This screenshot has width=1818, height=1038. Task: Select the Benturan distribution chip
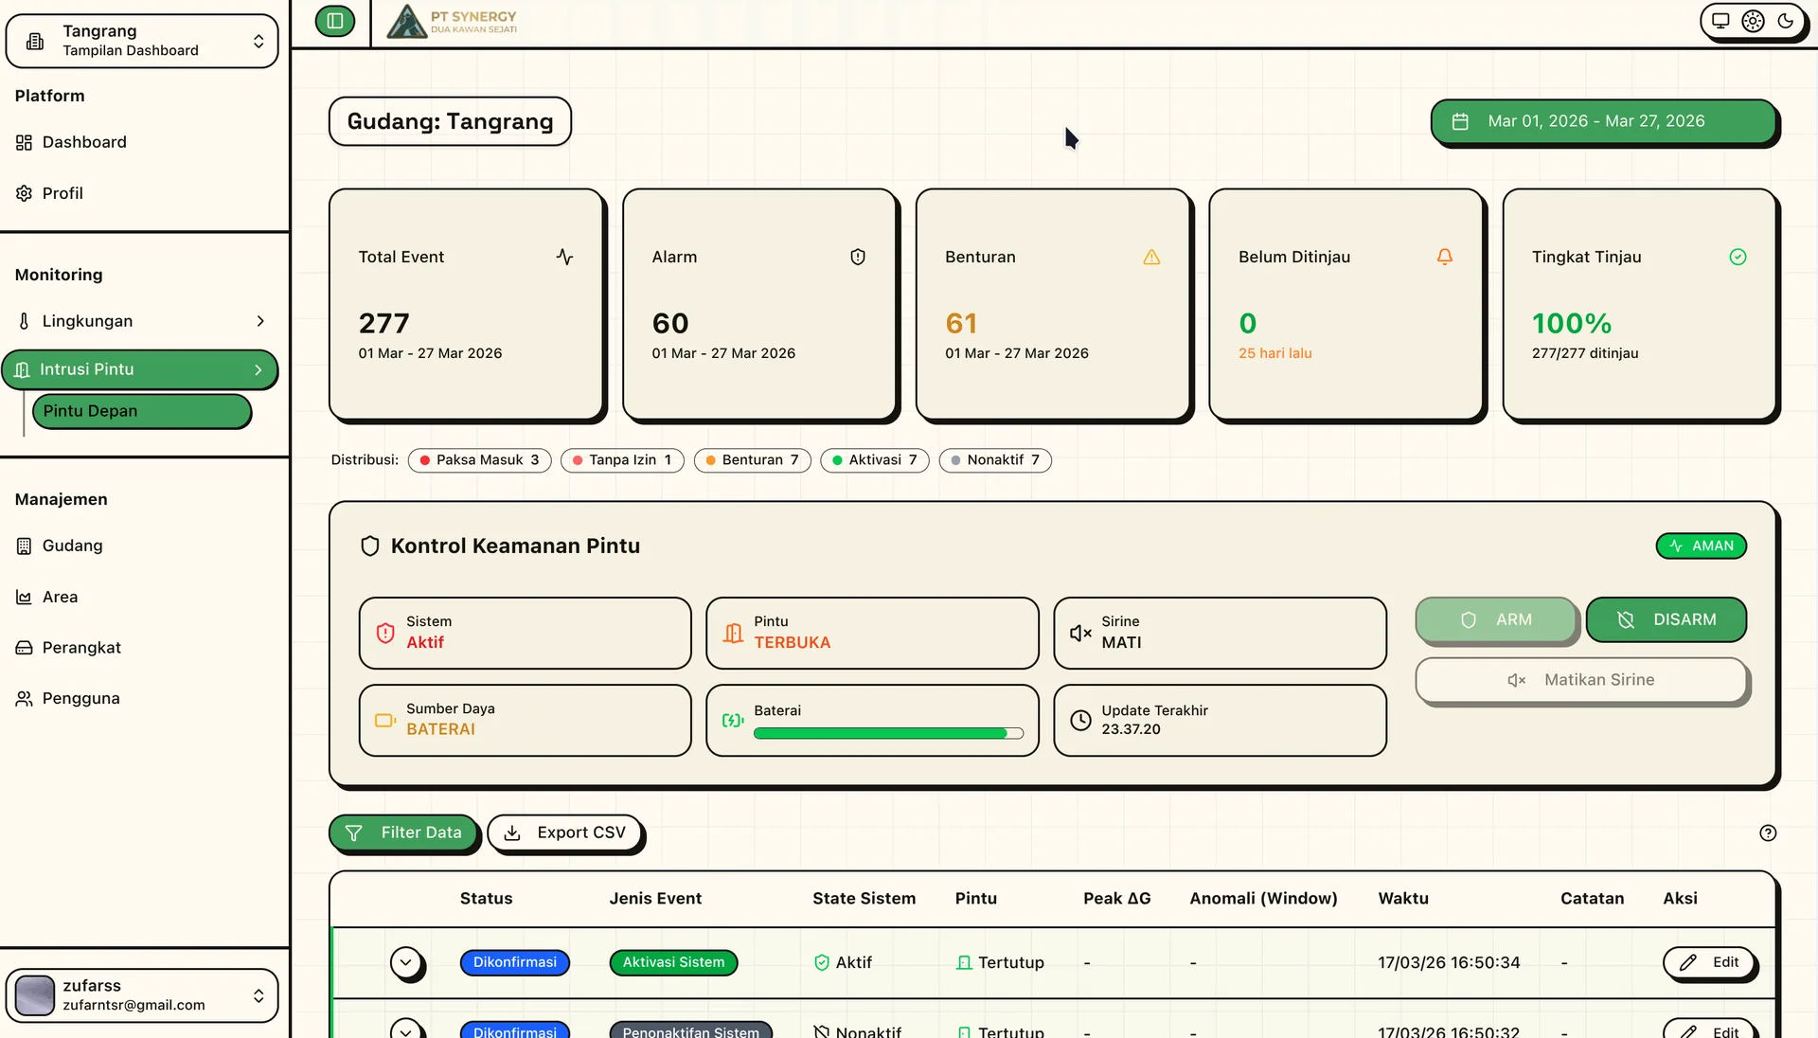753,460
